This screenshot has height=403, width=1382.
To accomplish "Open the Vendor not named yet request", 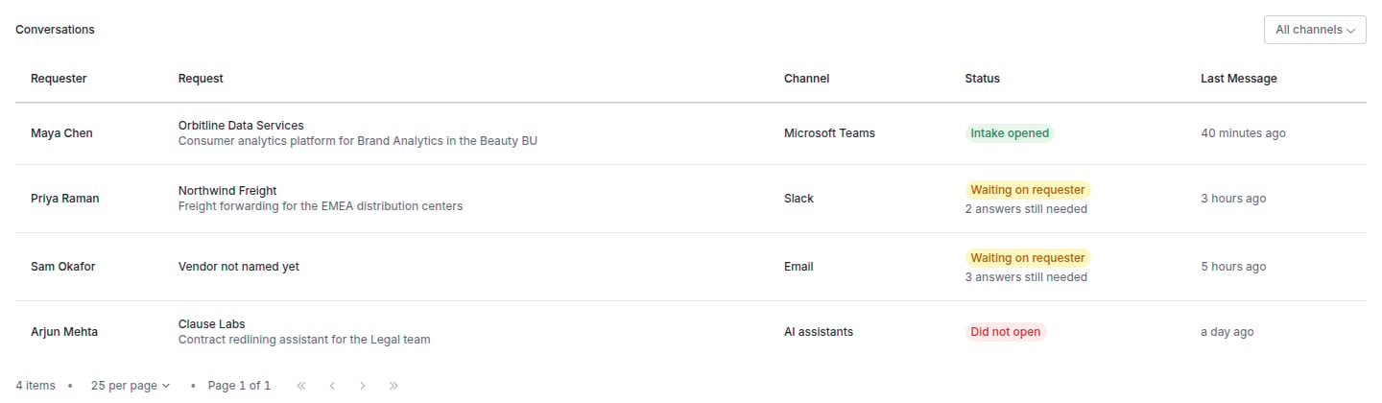I will (x=239, y=267).
